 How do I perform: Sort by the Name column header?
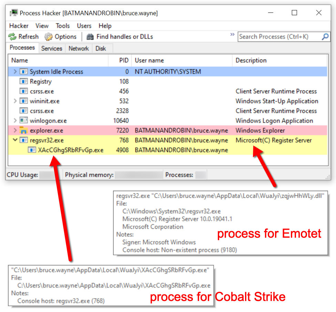tap(58, 60)
